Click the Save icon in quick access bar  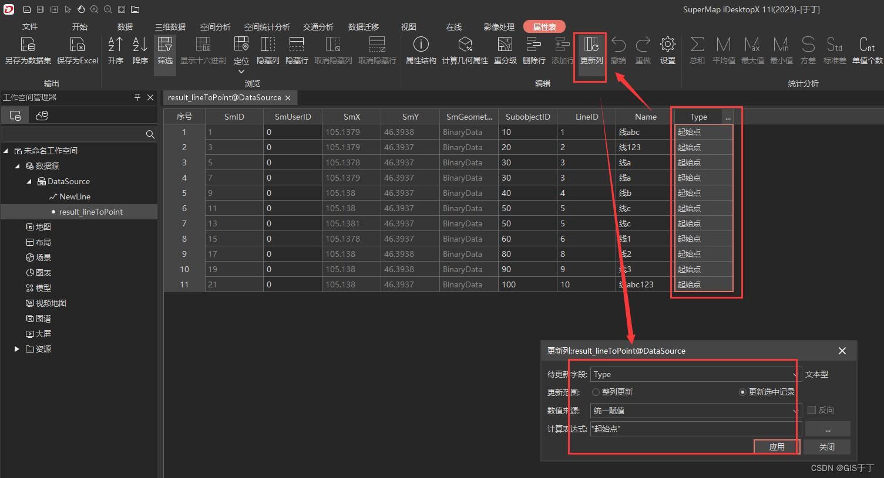tap(27, 9)
